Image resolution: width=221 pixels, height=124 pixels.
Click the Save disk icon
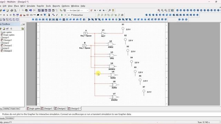click(7, 10)
